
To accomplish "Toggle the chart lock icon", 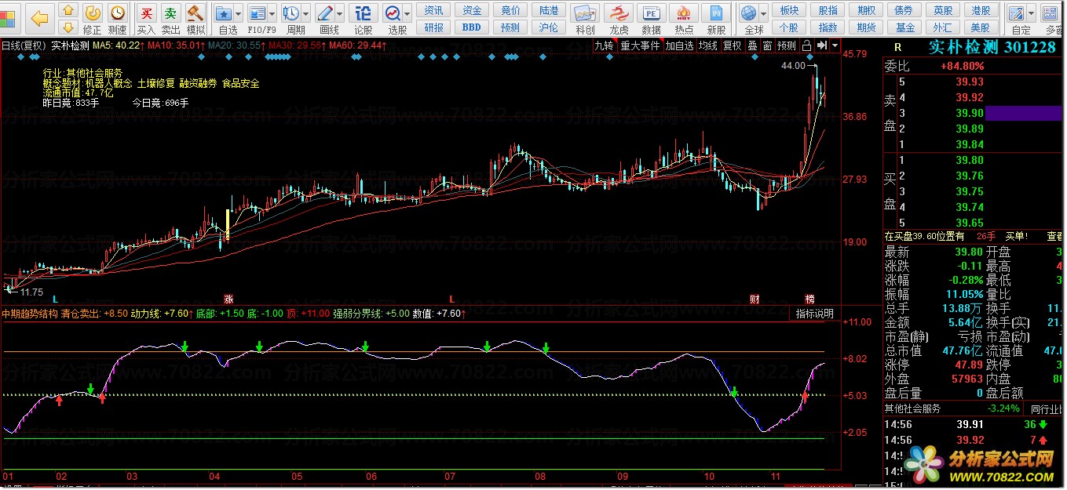I will (x=806, y=45).
